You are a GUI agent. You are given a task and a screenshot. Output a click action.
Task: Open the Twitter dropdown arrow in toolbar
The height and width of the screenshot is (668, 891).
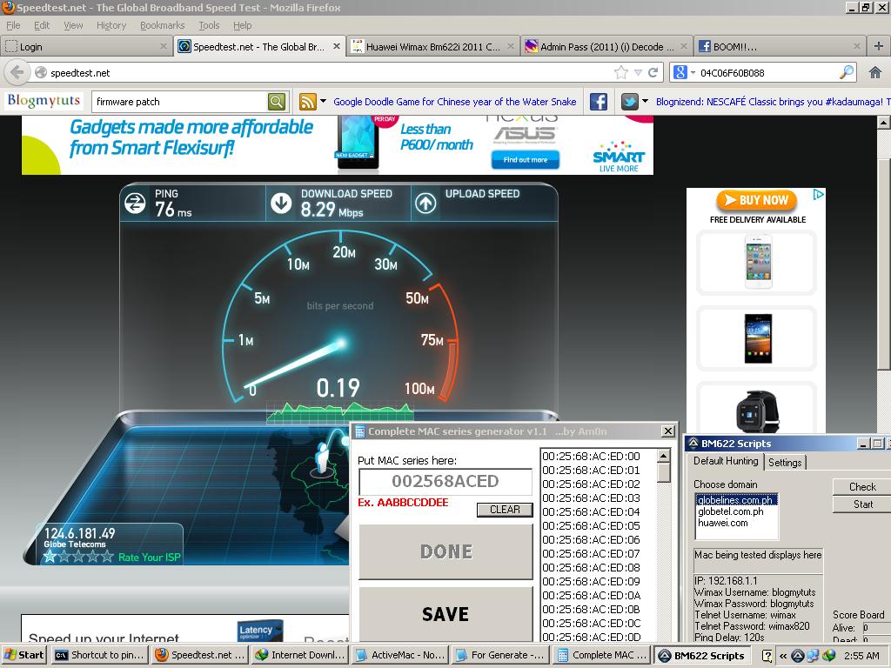pos(645,102)
